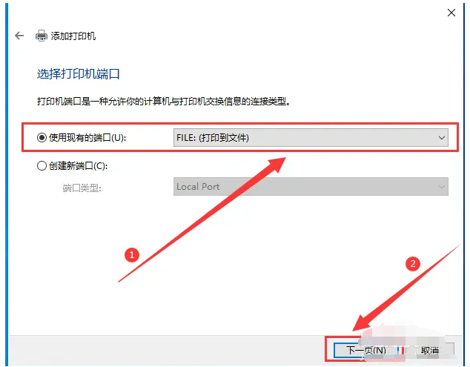
Task: Click the 使用现有的端口(U) label text
Action: pyautogui.click(x=87, y=138)
